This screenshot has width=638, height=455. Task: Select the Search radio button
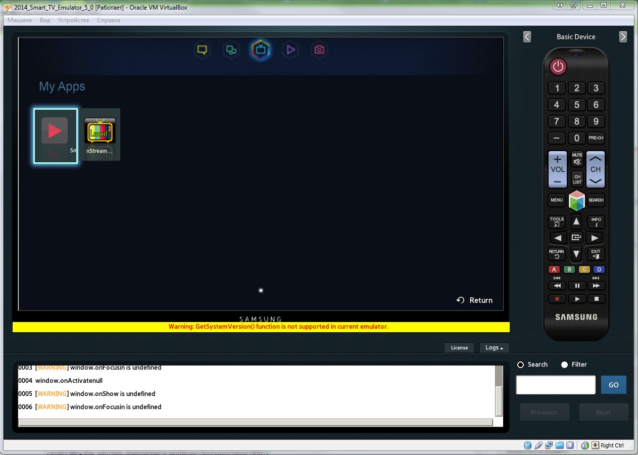click(521, 365)
